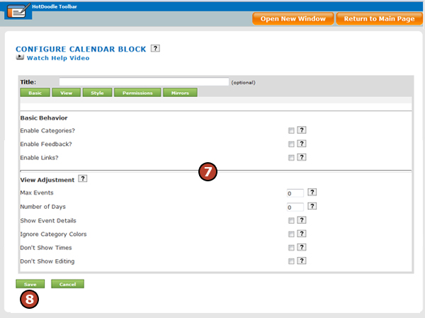
Task: Open help icon for Show Event Details
Action: pyautogui.click(x=302, y=220)
